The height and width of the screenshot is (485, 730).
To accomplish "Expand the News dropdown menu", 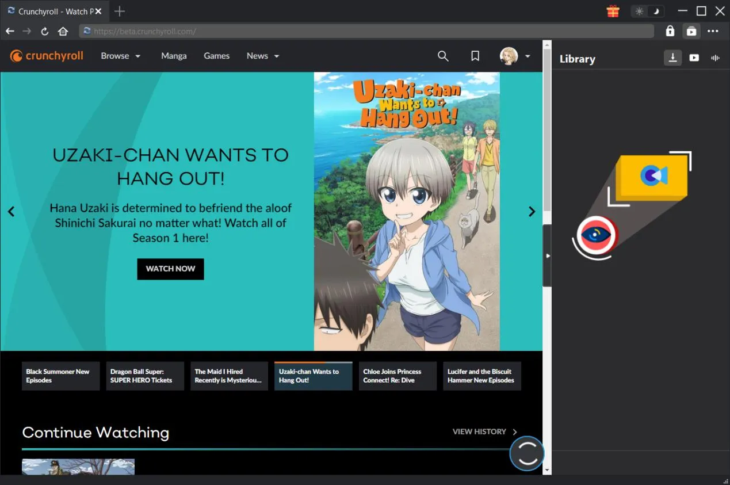I will click(263, 56).
